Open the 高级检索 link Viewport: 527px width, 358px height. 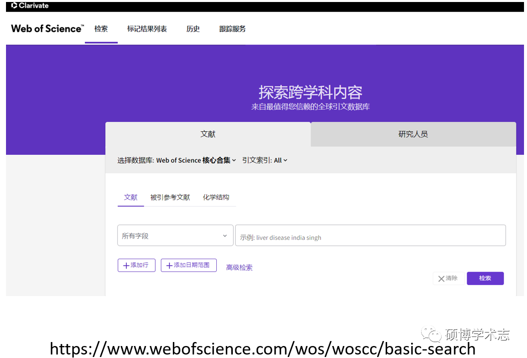(x=239, y=267)
